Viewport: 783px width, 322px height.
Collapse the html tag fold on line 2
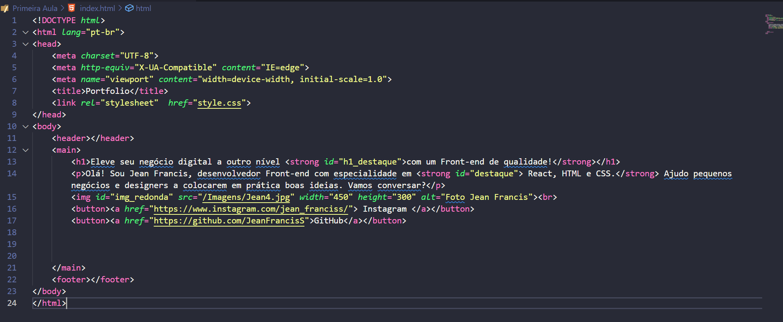[x=26, y=32]
